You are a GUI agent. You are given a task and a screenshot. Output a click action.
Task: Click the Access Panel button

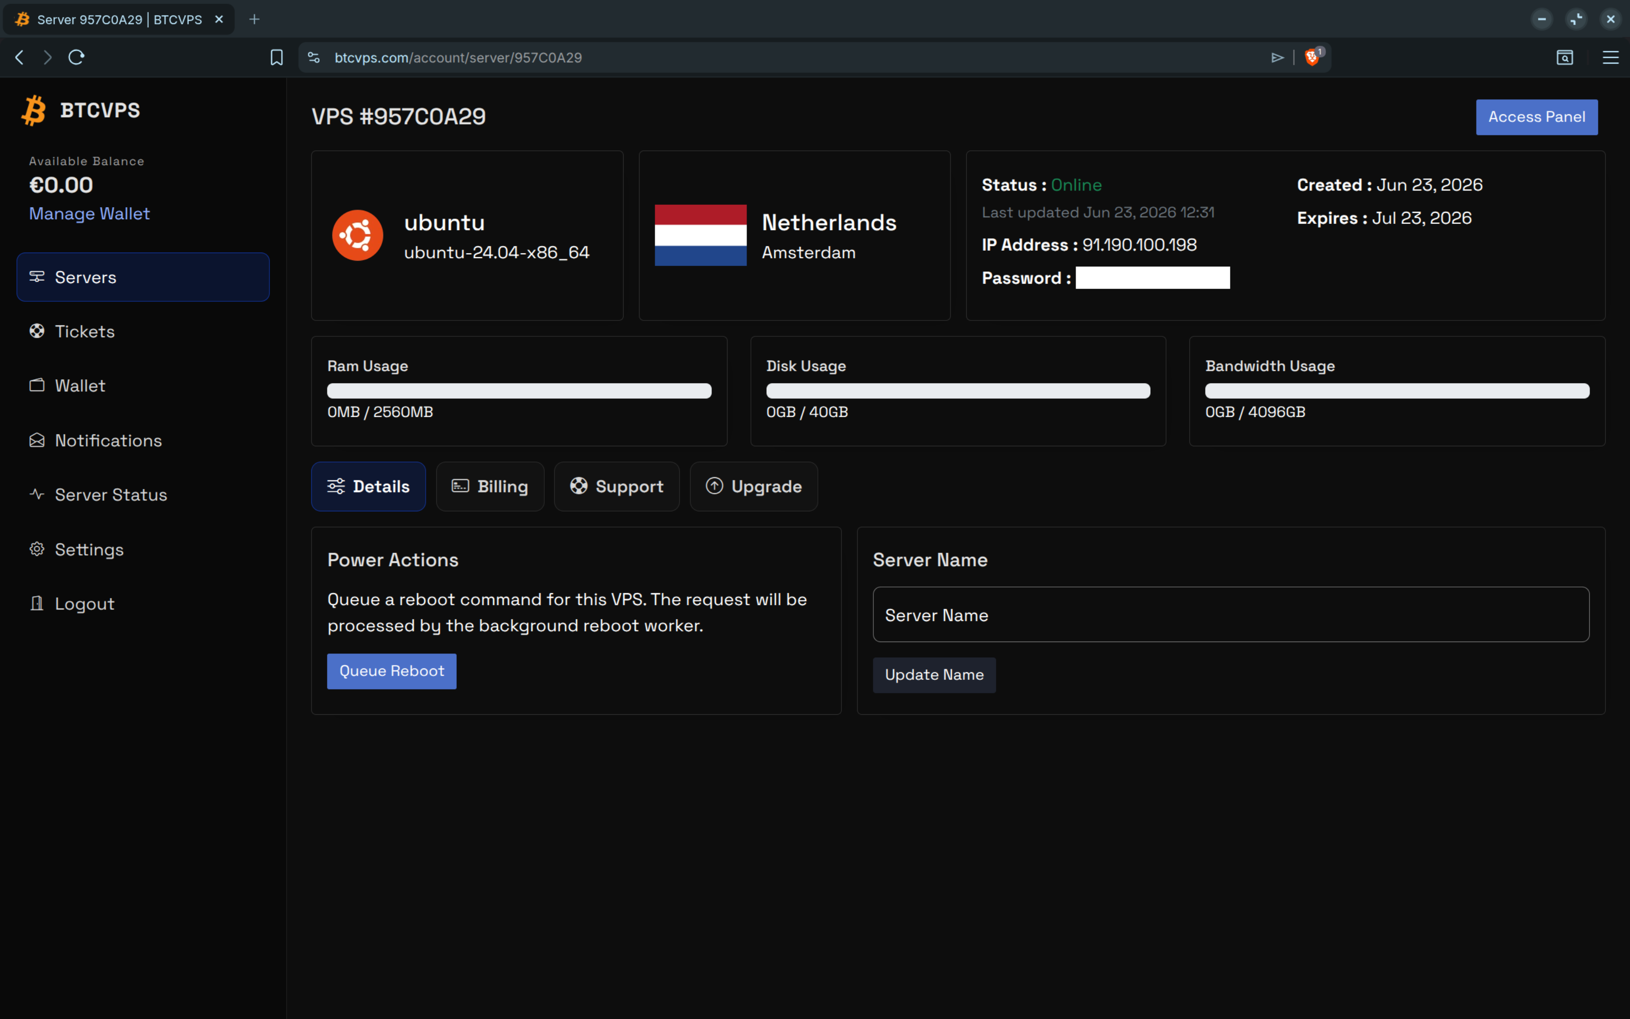pyautogui.click(x=1536, y=117)
